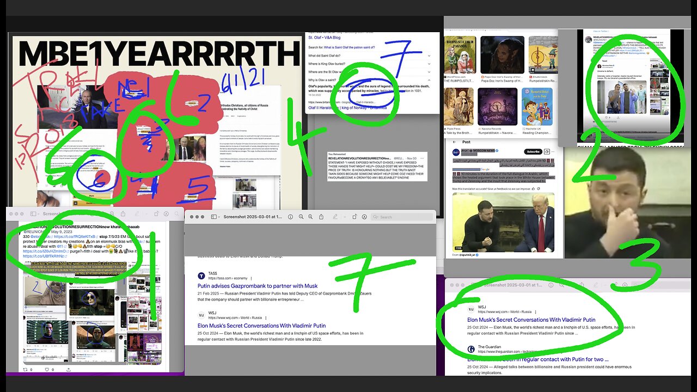
Task: Open "THE RUMPELSTILT..." WordPress image result
Action: tap(460, 55)
